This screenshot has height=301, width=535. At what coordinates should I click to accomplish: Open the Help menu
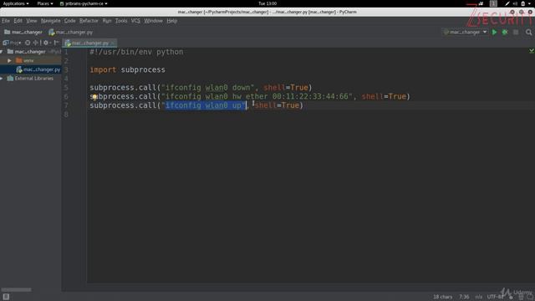coord(172,21)
